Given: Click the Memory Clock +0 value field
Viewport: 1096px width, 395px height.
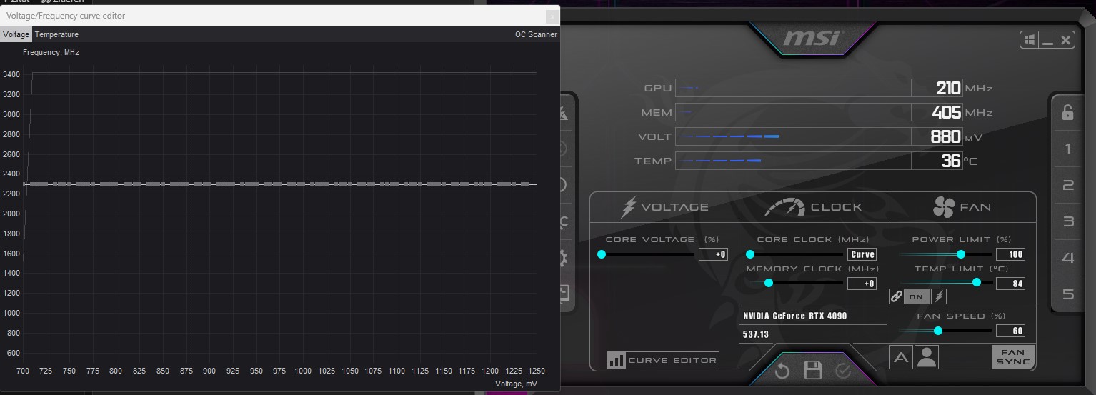Looking at the screenshot, I should point(862,284).
